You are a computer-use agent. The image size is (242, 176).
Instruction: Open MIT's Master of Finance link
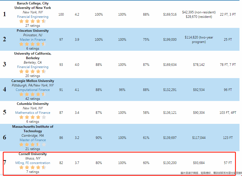pyautogui.click(x=33, y=140)
